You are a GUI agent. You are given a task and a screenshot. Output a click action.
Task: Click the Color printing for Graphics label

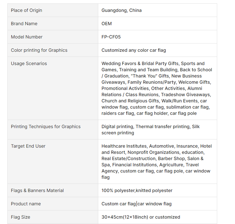(39, 50)
